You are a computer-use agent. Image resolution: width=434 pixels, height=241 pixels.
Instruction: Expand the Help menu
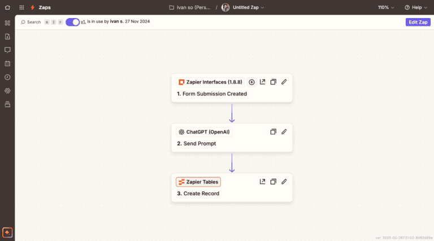coord(416,7)
